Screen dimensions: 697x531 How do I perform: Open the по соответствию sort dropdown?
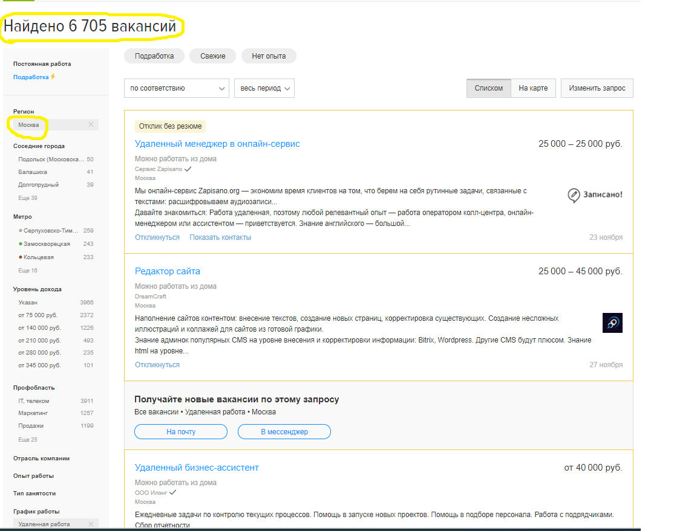pos(175,88)
